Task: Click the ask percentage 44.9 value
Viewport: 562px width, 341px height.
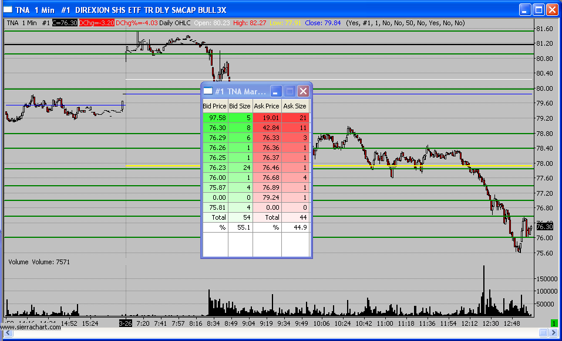Action: [x=295, y=227]
